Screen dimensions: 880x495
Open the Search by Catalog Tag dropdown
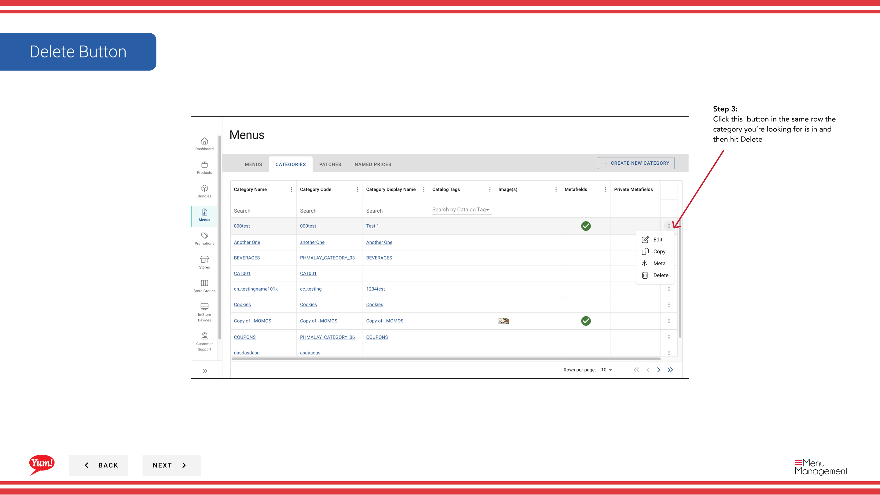pos(461,210)
